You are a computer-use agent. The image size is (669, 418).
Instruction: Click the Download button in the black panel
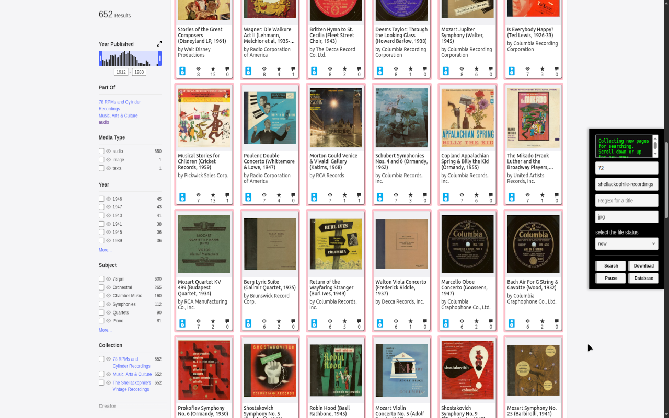coord(643,266)
